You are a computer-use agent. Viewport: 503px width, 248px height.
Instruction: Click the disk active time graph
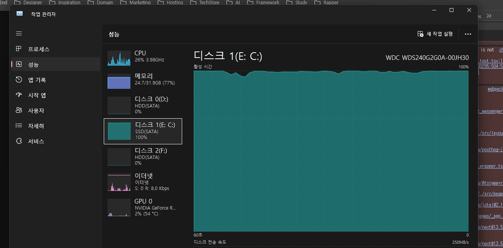[331, 151]
